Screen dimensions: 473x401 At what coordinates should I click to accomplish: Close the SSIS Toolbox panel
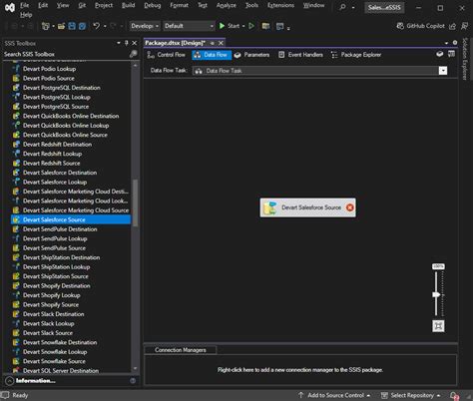tap(135, 43)
